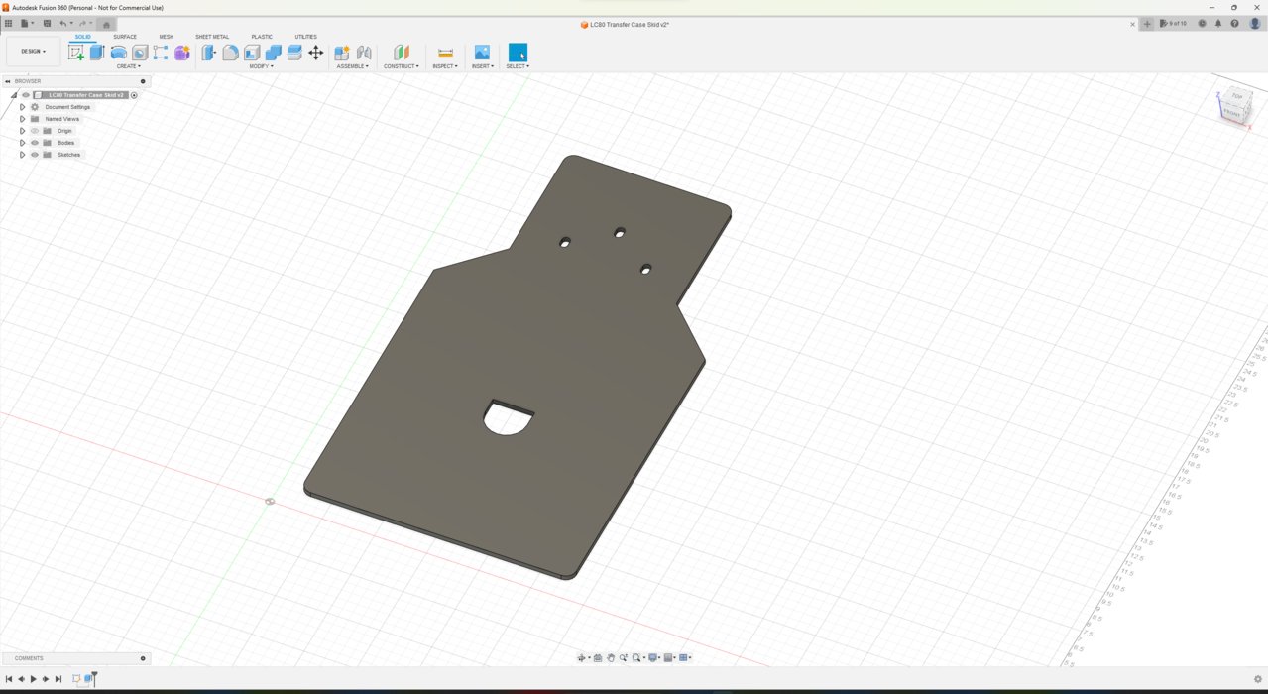Viewport: 1268px width, 694px height.
Task: Select the purple Create Form tool
Action: point(182,53)
